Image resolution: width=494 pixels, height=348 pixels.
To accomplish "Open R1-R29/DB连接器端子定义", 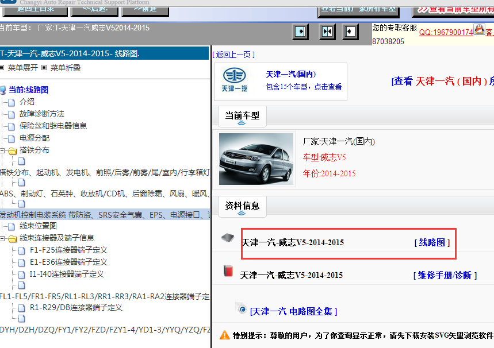I will pyautogui.click(x=76, y=307).
